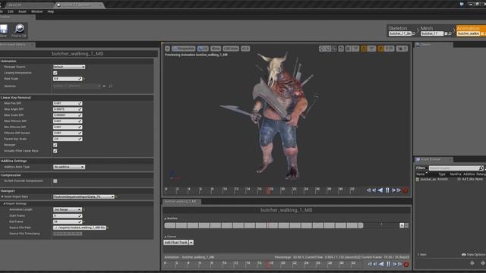Screen dimensions: 486x273
Task: Open the Window menu
Action: tap(36, 11)
